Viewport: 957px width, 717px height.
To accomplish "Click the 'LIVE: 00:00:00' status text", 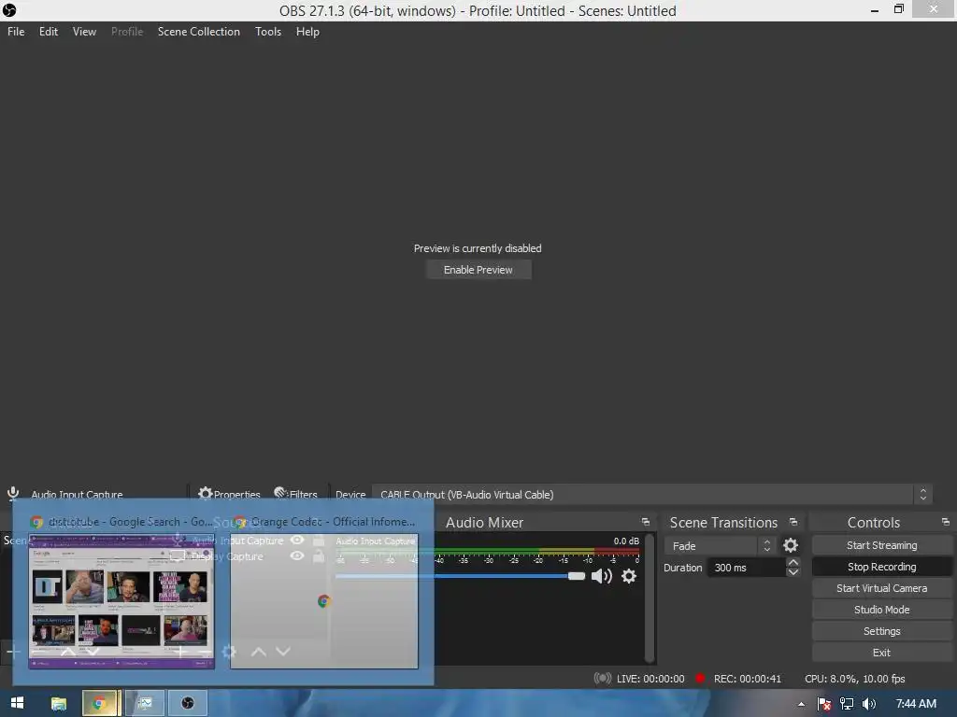I will coord(650,679).
